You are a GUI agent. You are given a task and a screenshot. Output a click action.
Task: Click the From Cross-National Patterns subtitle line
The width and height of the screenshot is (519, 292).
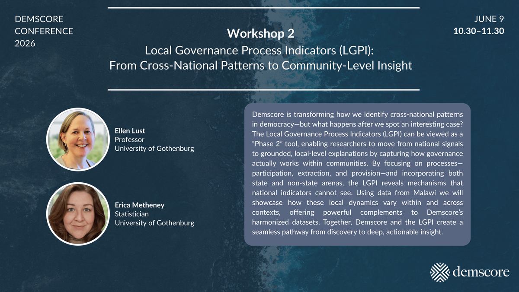coord(261,66)
